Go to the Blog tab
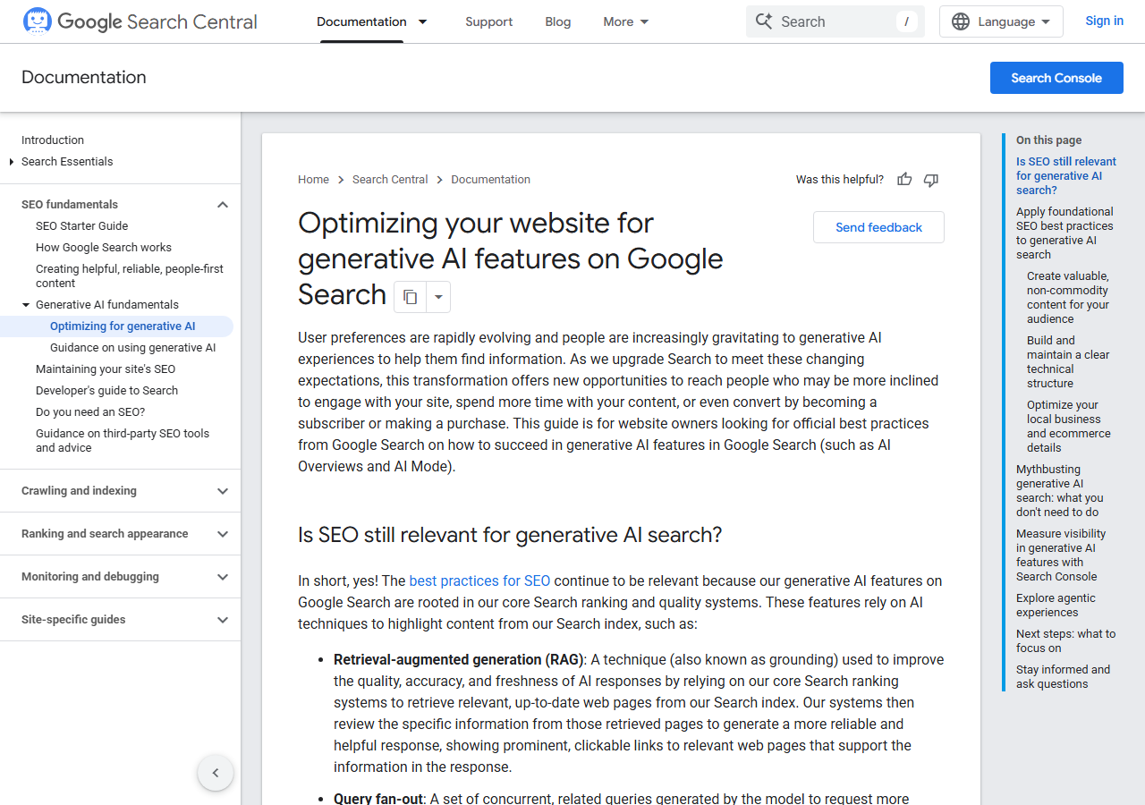The height and width of the screenshot is (805, 1145). coord(558,21)
